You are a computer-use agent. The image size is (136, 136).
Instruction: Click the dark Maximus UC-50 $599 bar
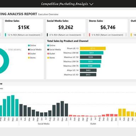click(x=91, y=57)
